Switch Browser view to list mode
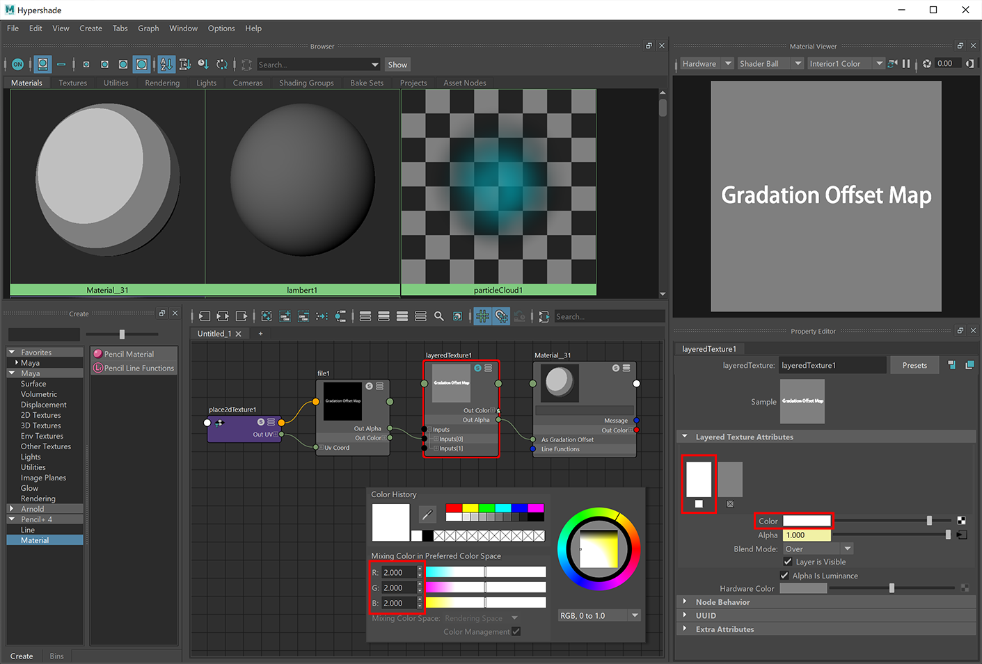982x664 pixels. pos(61,64)
